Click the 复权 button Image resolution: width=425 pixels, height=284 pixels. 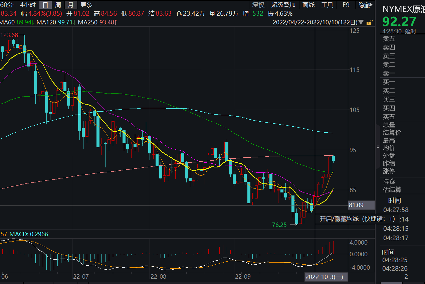[x=258, y=5]
